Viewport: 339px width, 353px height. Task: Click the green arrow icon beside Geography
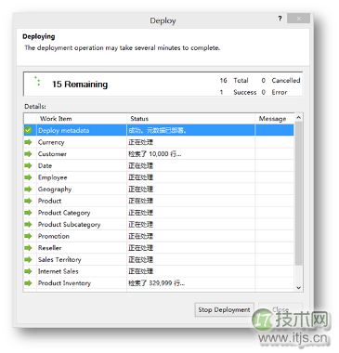(x=28, y=190)
